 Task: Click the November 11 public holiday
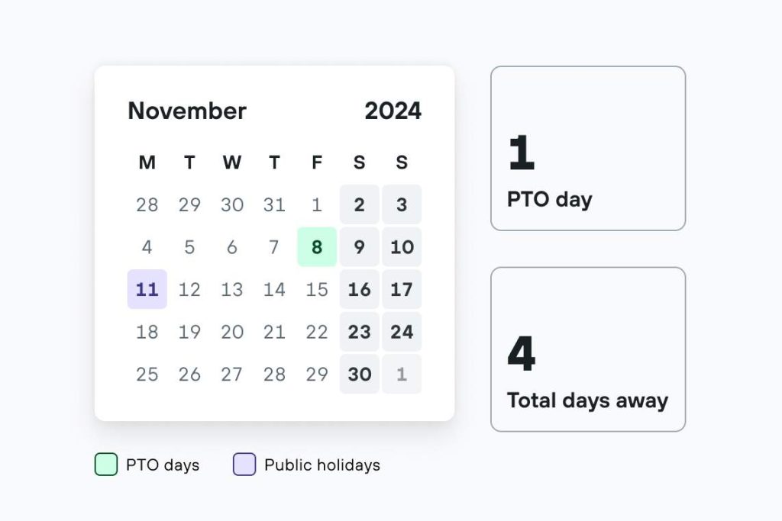point(147,289)
